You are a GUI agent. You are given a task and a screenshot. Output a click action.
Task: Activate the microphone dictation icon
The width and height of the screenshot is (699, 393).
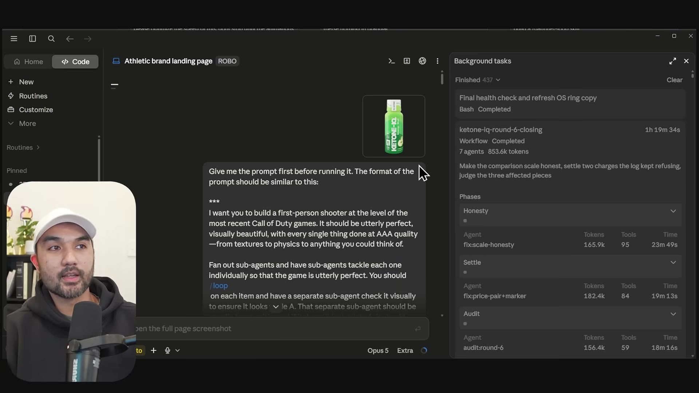point(167,350)
